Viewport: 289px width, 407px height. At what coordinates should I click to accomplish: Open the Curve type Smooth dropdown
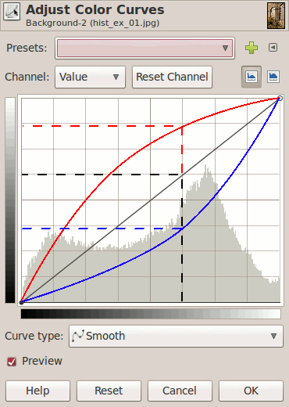[x=176, y=336]
